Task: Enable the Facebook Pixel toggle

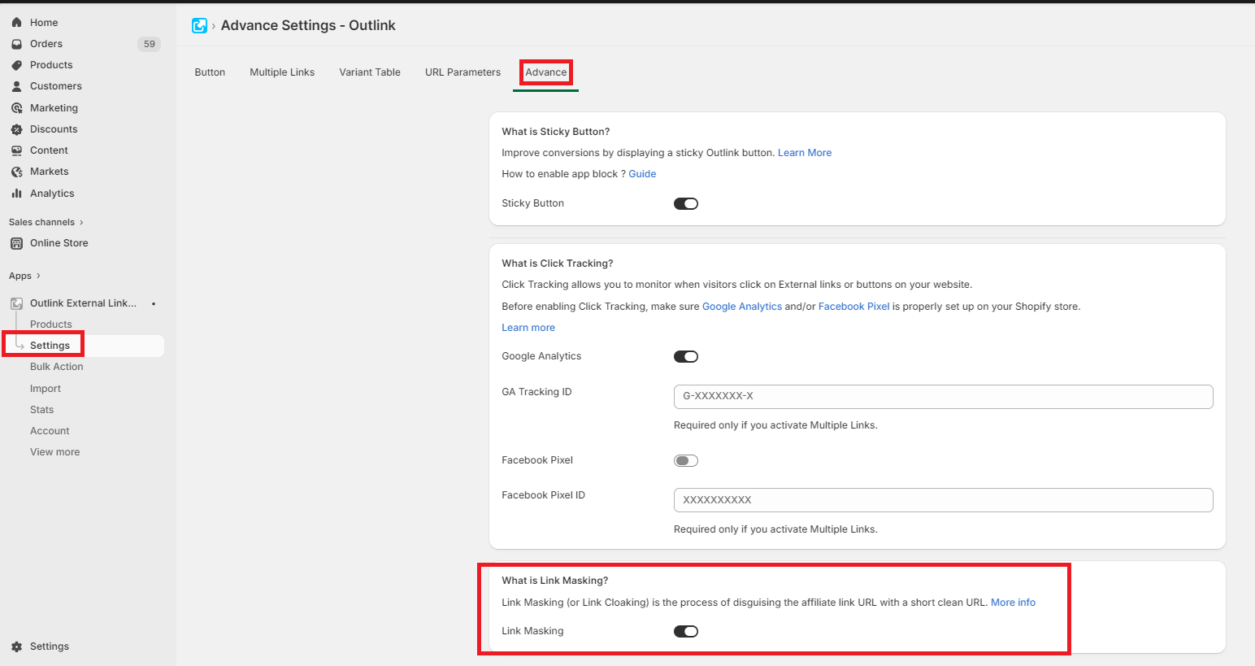Action: [x=686, y=460]
